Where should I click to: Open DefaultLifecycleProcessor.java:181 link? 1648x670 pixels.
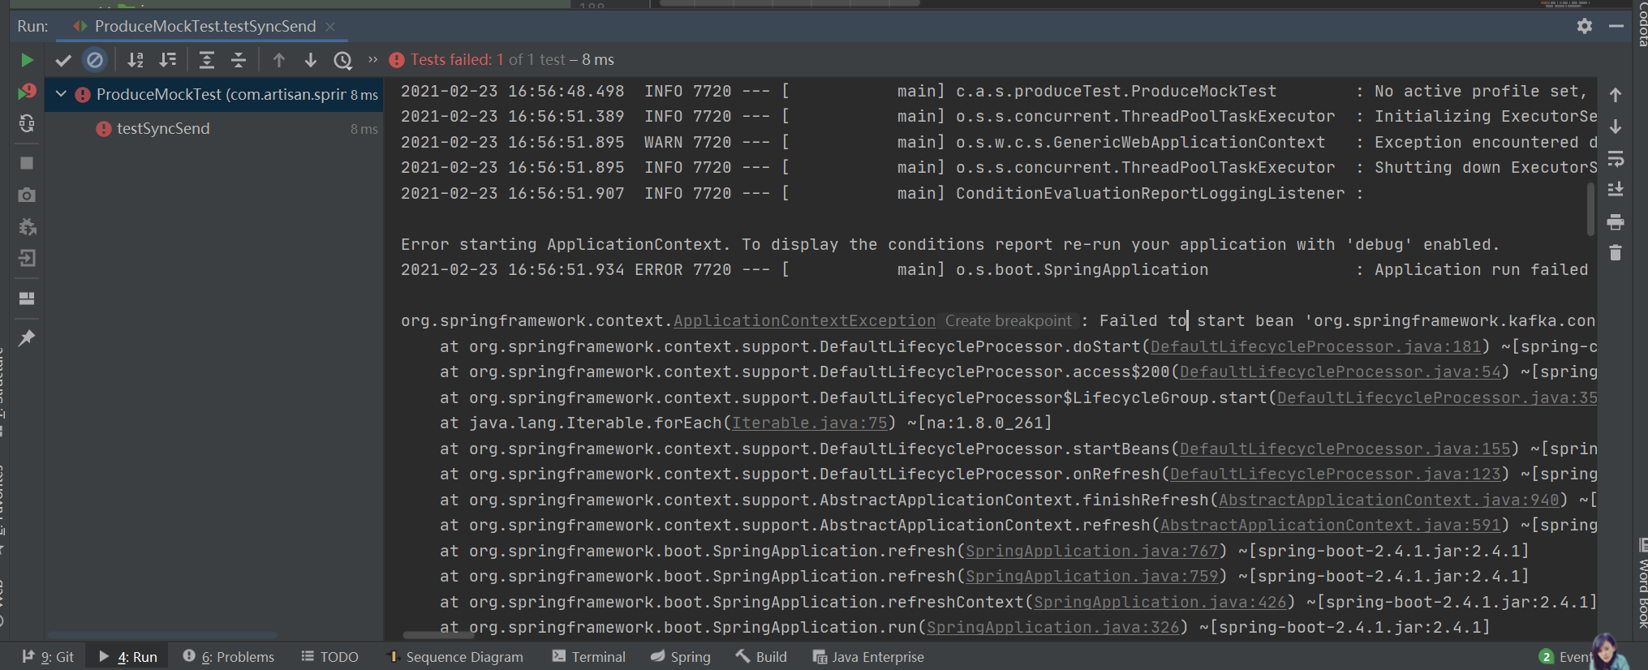pos(1315,346)
